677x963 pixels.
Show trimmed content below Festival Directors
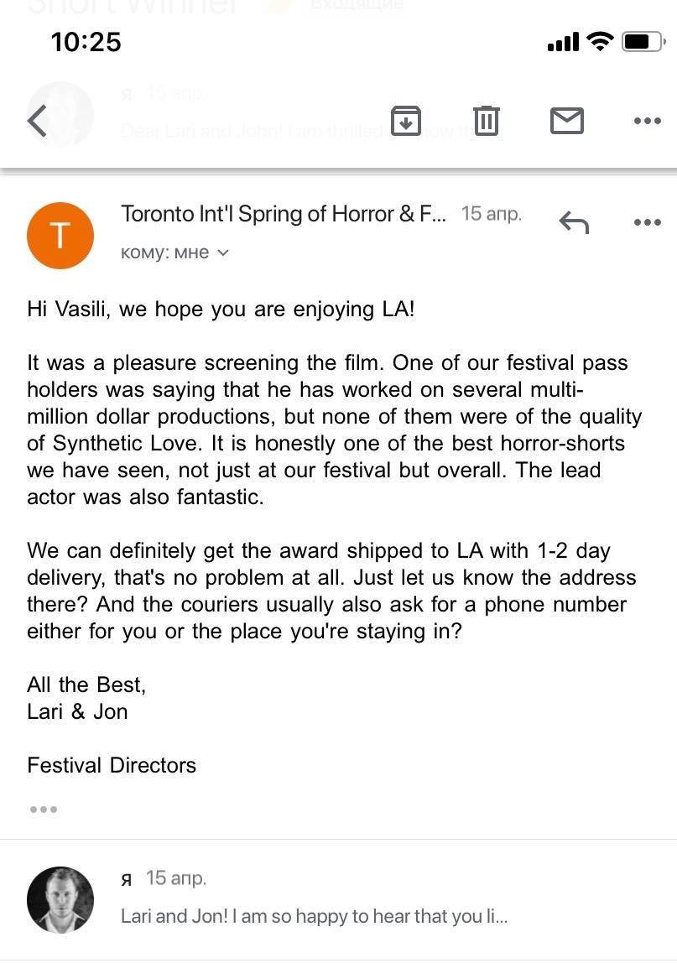(x=43, y=809)
